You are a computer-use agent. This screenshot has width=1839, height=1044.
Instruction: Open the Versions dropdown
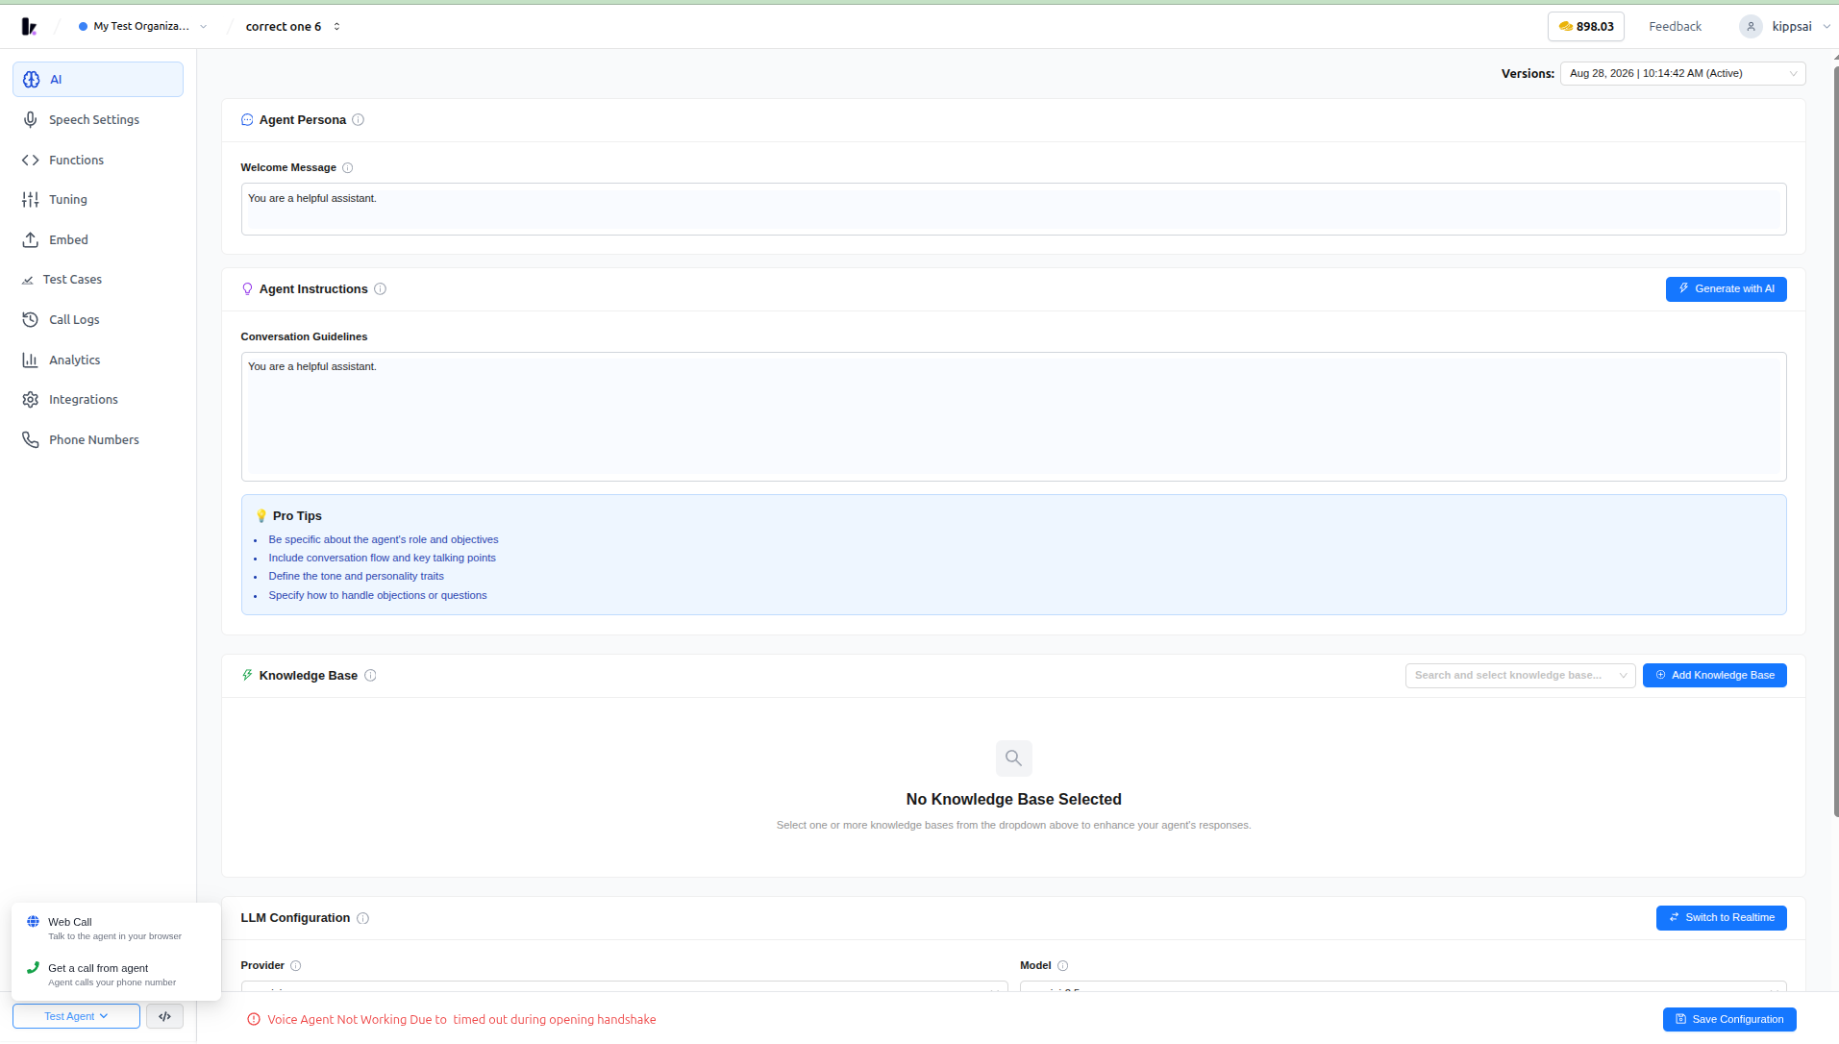(1682, 74)
